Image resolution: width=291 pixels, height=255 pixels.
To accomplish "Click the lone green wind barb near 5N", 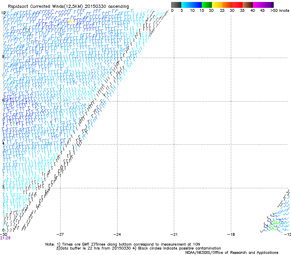I will [14, 124].
